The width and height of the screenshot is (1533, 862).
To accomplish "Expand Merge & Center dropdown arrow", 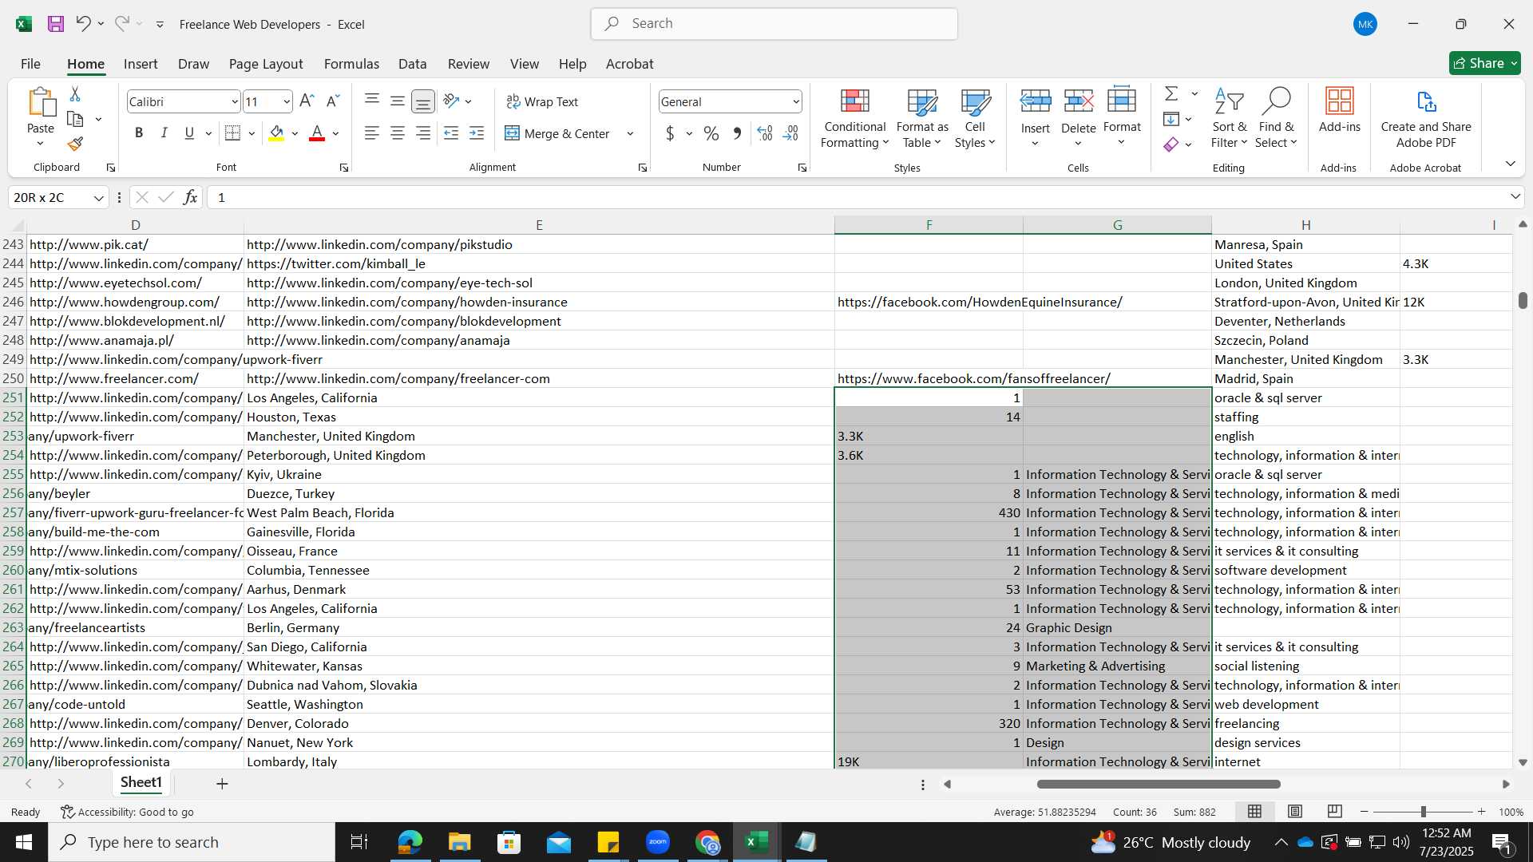I will pos(630,133).
